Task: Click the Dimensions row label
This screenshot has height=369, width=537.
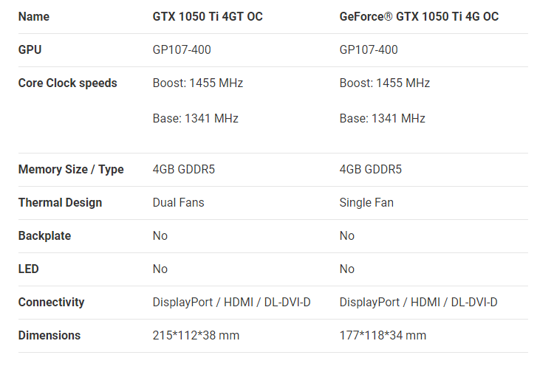Action: coord(49,335)
